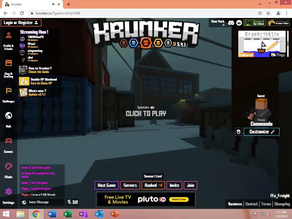The image size is (292, 219).
Task: Select the gold skull rank badge
Action: [x=158, y=43]
